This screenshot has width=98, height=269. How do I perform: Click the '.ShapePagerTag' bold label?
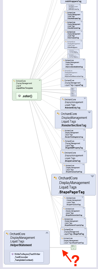click(x=71, y=192)
